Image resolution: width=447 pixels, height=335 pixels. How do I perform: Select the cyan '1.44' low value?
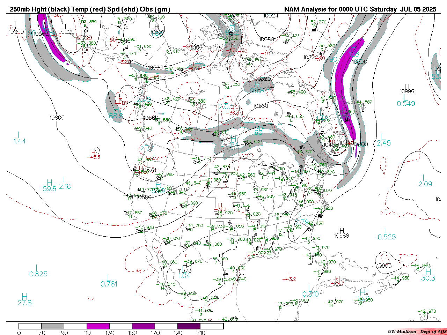tap(20, 141)
